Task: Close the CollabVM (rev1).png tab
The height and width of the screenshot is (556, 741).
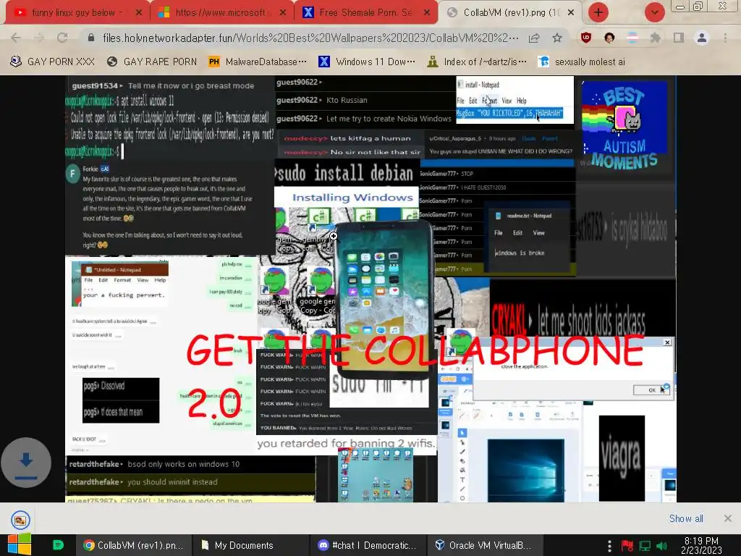Action: [571, 13]
